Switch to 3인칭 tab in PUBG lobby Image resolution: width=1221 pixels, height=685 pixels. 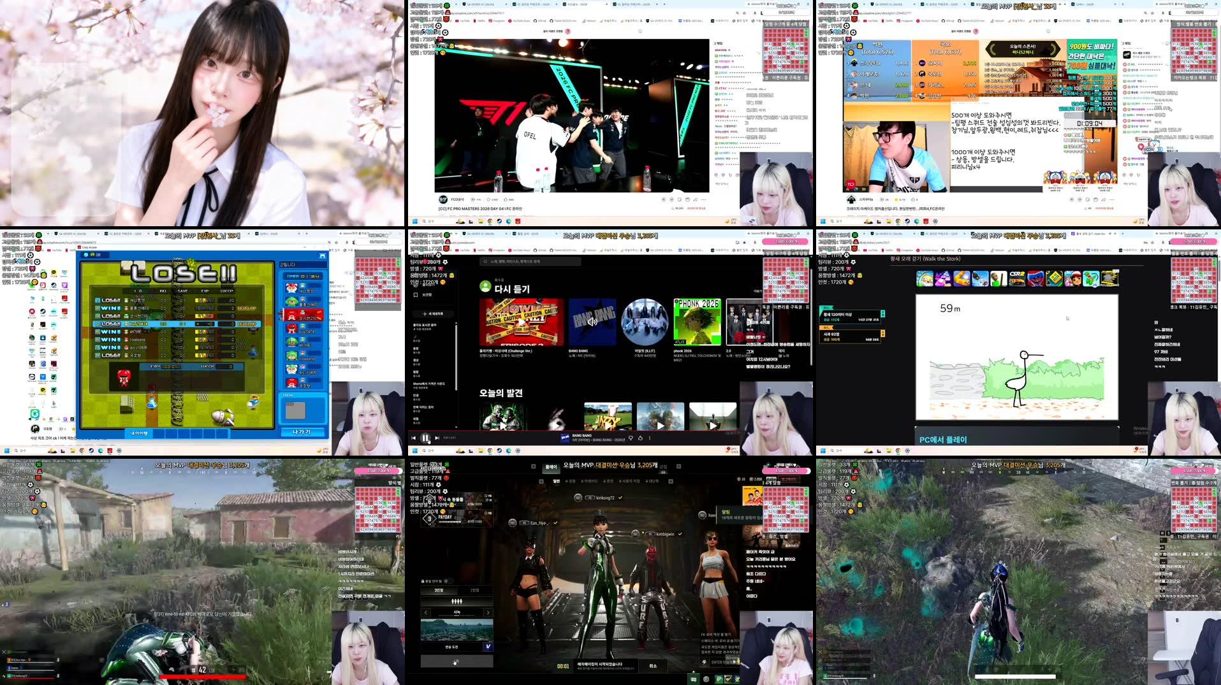pos(439,590)
